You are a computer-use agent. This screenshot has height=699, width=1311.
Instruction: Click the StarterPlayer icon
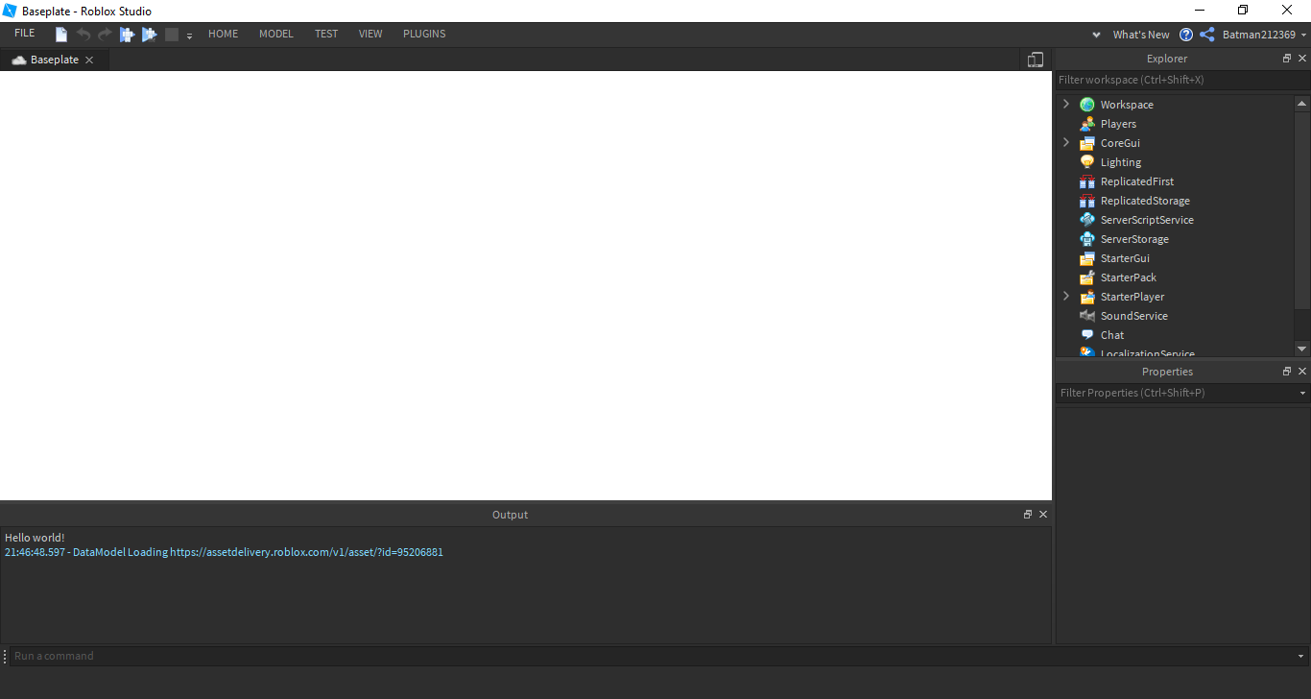coord(1086,297)
